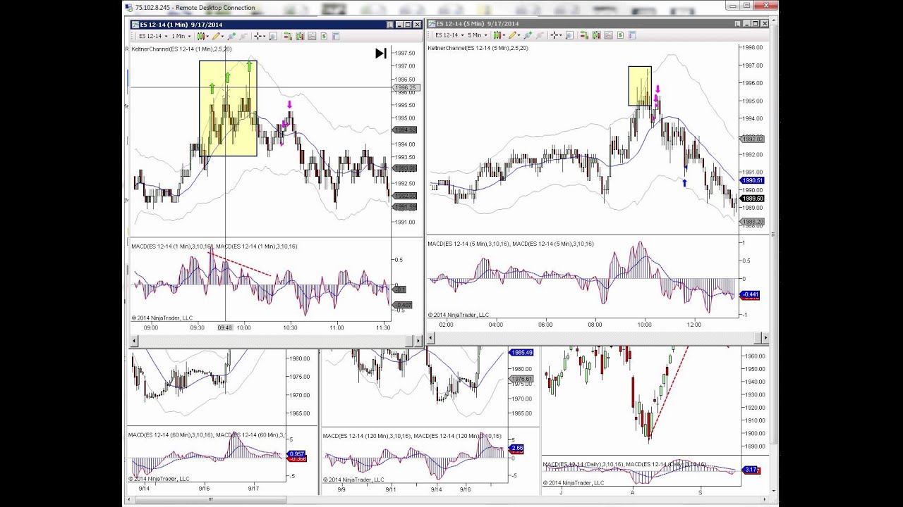Viewport: 903px width, 507px height.
Task: Show data box magnifier in 1 Min chart
Action: [273, 36]
